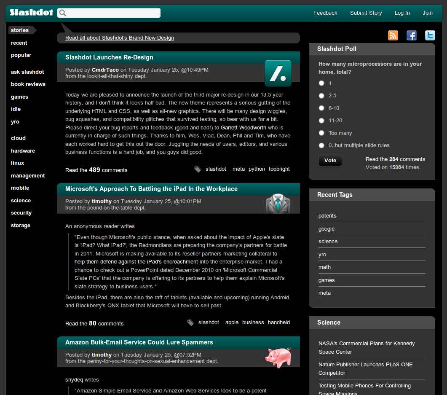Viewport: 447px width, 395px height.
Task: Click the suit-and-tie icon on the Microsoft story
Action: click(x=278, y=204)
